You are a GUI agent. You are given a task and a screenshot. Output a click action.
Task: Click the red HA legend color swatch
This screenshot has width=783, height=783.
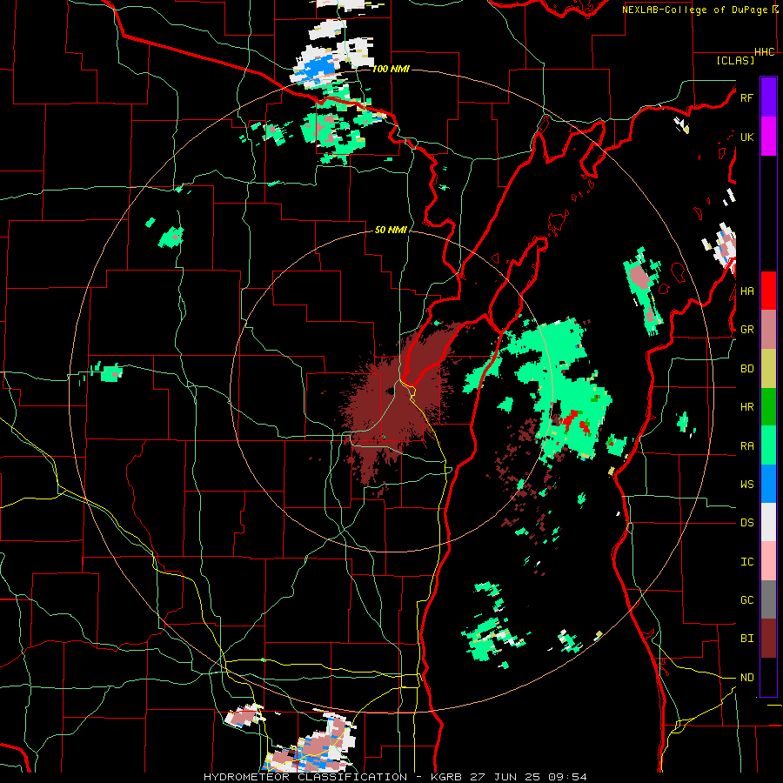coord(768,291)
